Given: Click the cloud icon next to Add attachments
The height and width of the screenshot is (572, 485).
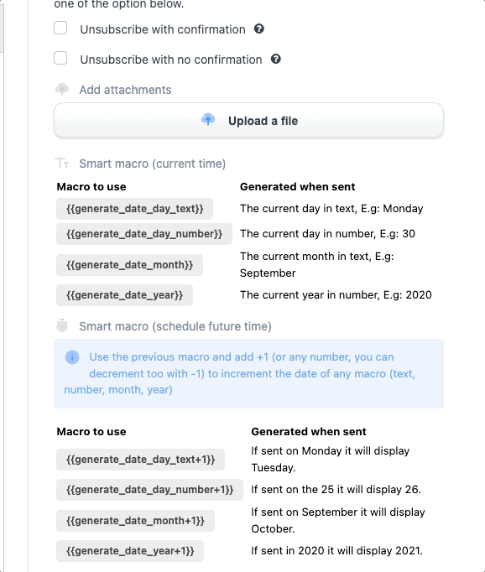Looking at the screenshot, I should coord(62,89).
